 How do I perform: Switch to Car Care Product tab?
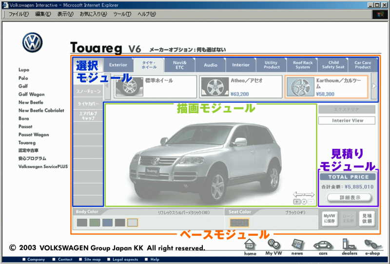tap(363, 65)
